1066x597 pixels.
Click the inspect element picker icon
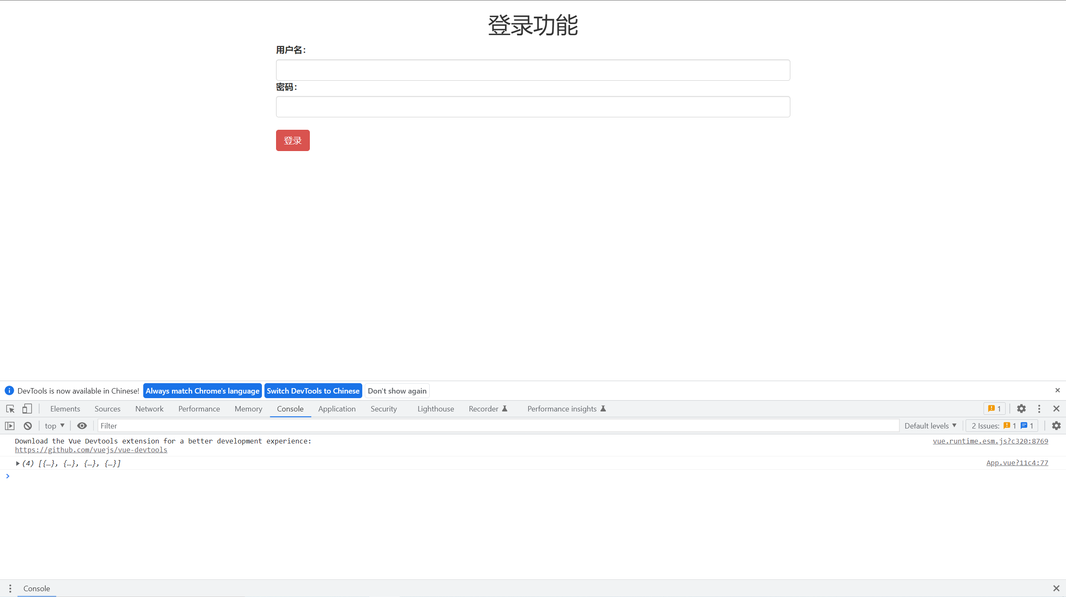click(x=10, y=409)
